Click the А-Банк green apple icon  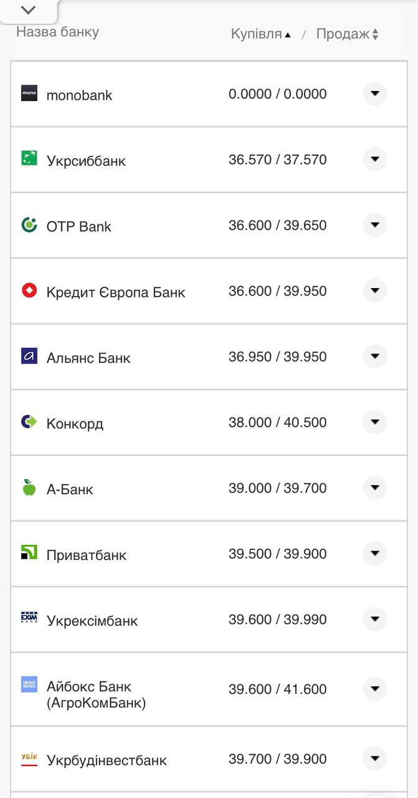(x=29, y=488)
